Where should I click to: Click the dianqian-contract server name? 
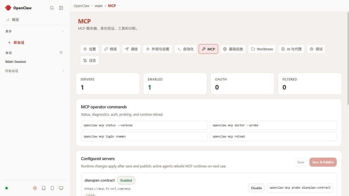100,180
